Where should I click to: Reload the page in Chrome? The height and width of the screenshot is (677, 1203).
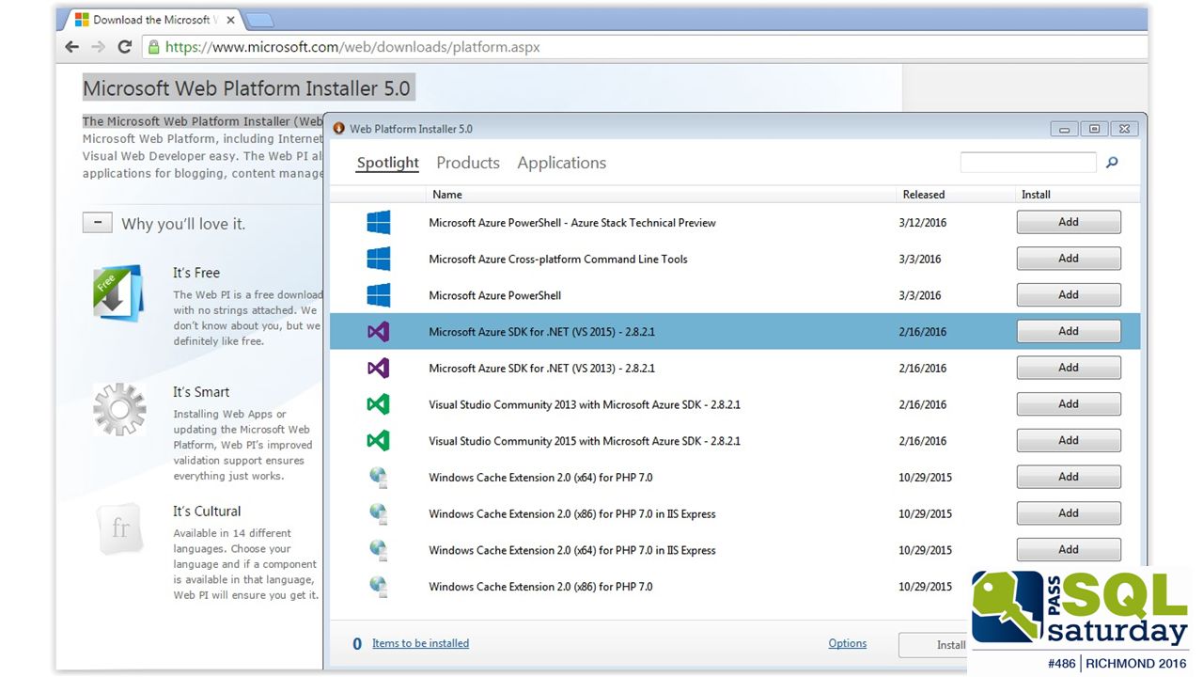[x=124, y=46]
